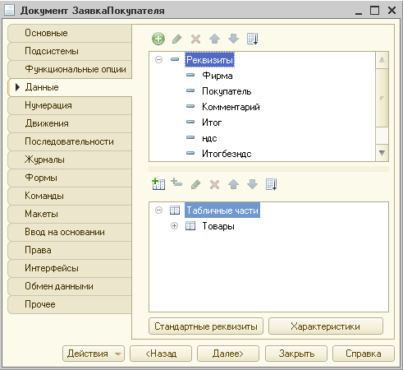403x370 pixels.
Task: Click the attributes list scrollbar thumb
Action: [x=382, y=98]
